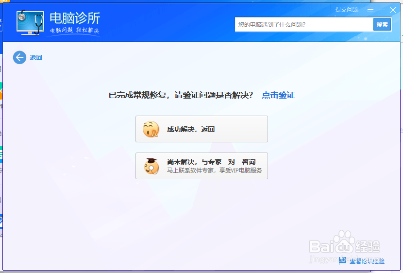
Task: Click the 查看论坛经验 link
Action: point(367,261)
